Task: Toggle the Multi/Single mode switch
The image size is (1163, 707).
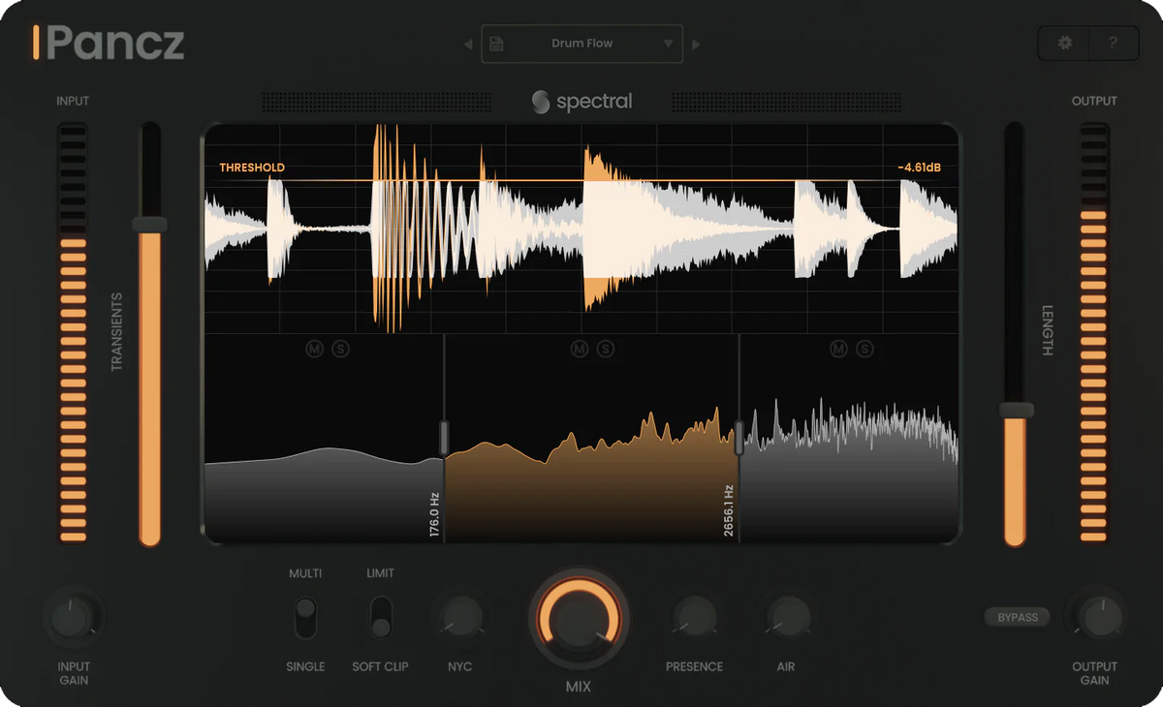Action: click(305, 618)
